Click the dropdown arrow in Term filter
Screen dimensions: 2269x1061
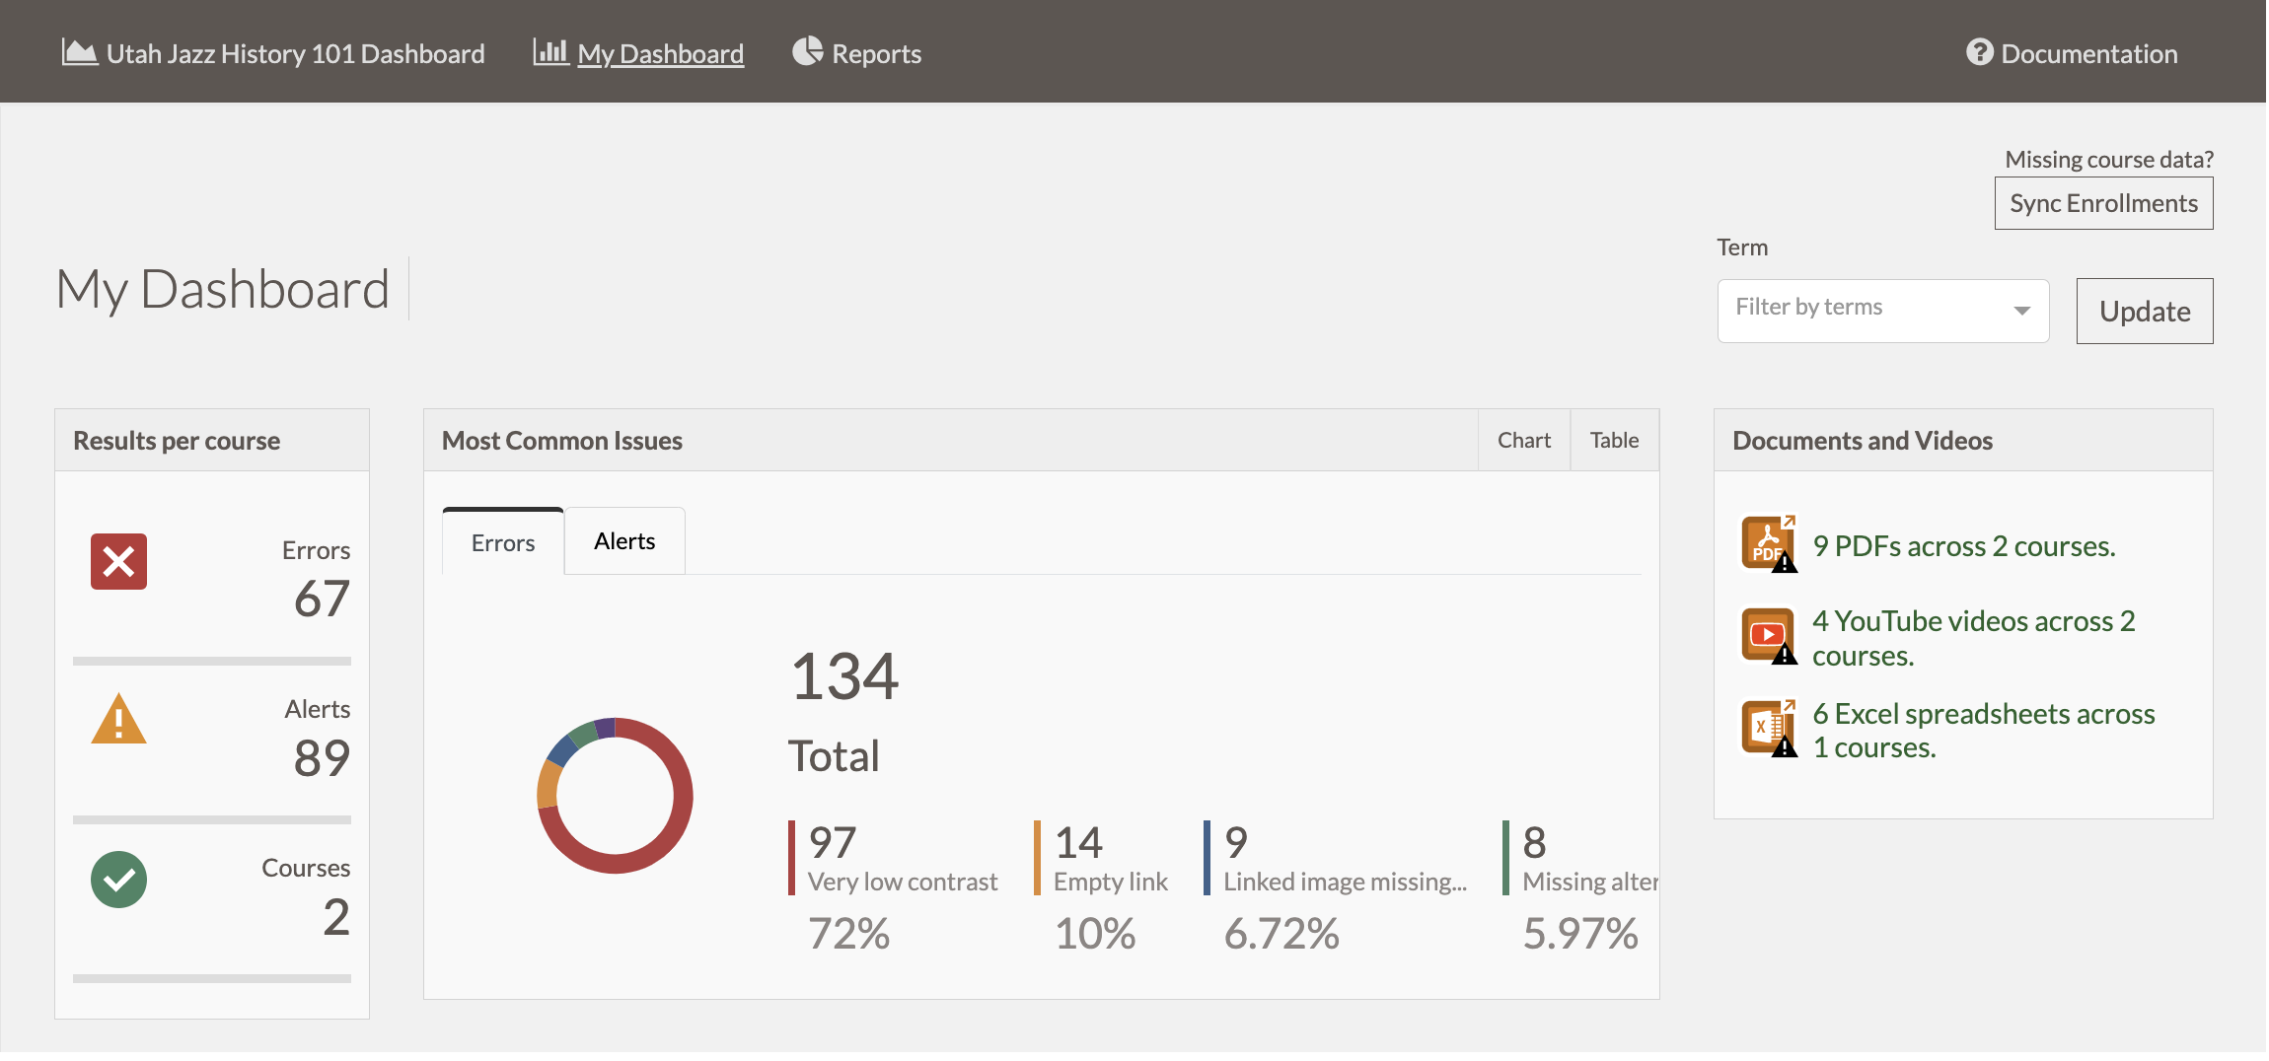tap(2021, 311)
